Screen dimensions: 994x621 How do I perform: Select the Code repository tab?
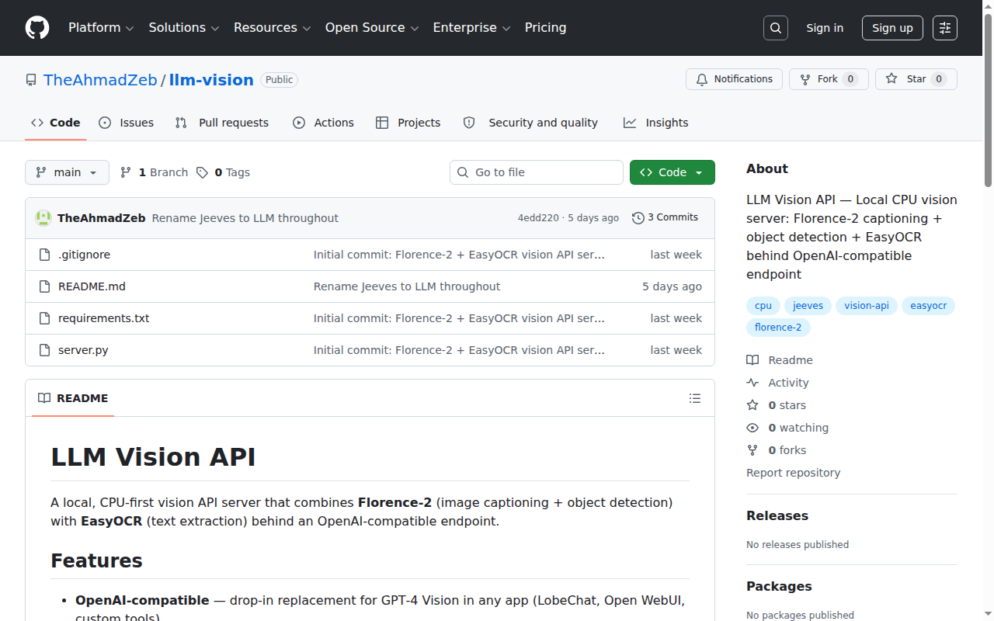(x=56, y=123)
